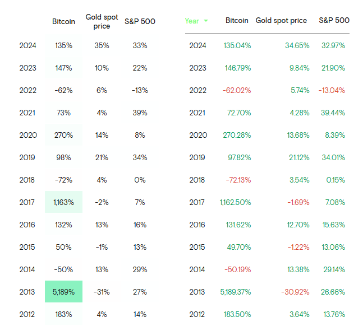Click Bitcoin header in right table
This screenshot has width=363, height=331.
click(237, 21)
